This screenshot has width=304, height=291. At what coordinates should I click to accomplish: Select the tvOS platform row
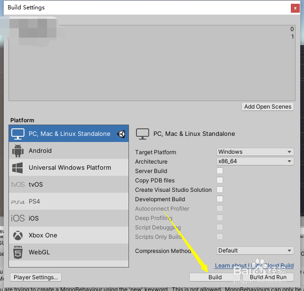tap(69, 184)
